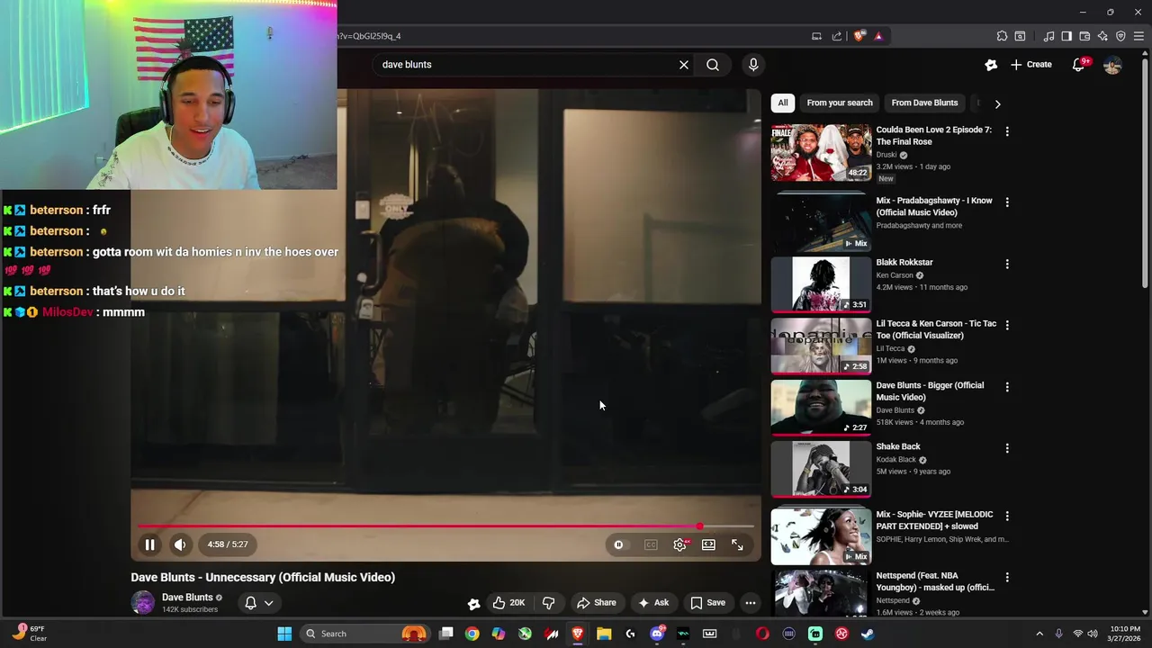
Task: Open File Explorer from the taskbar
Action: [x=604, y=634]
